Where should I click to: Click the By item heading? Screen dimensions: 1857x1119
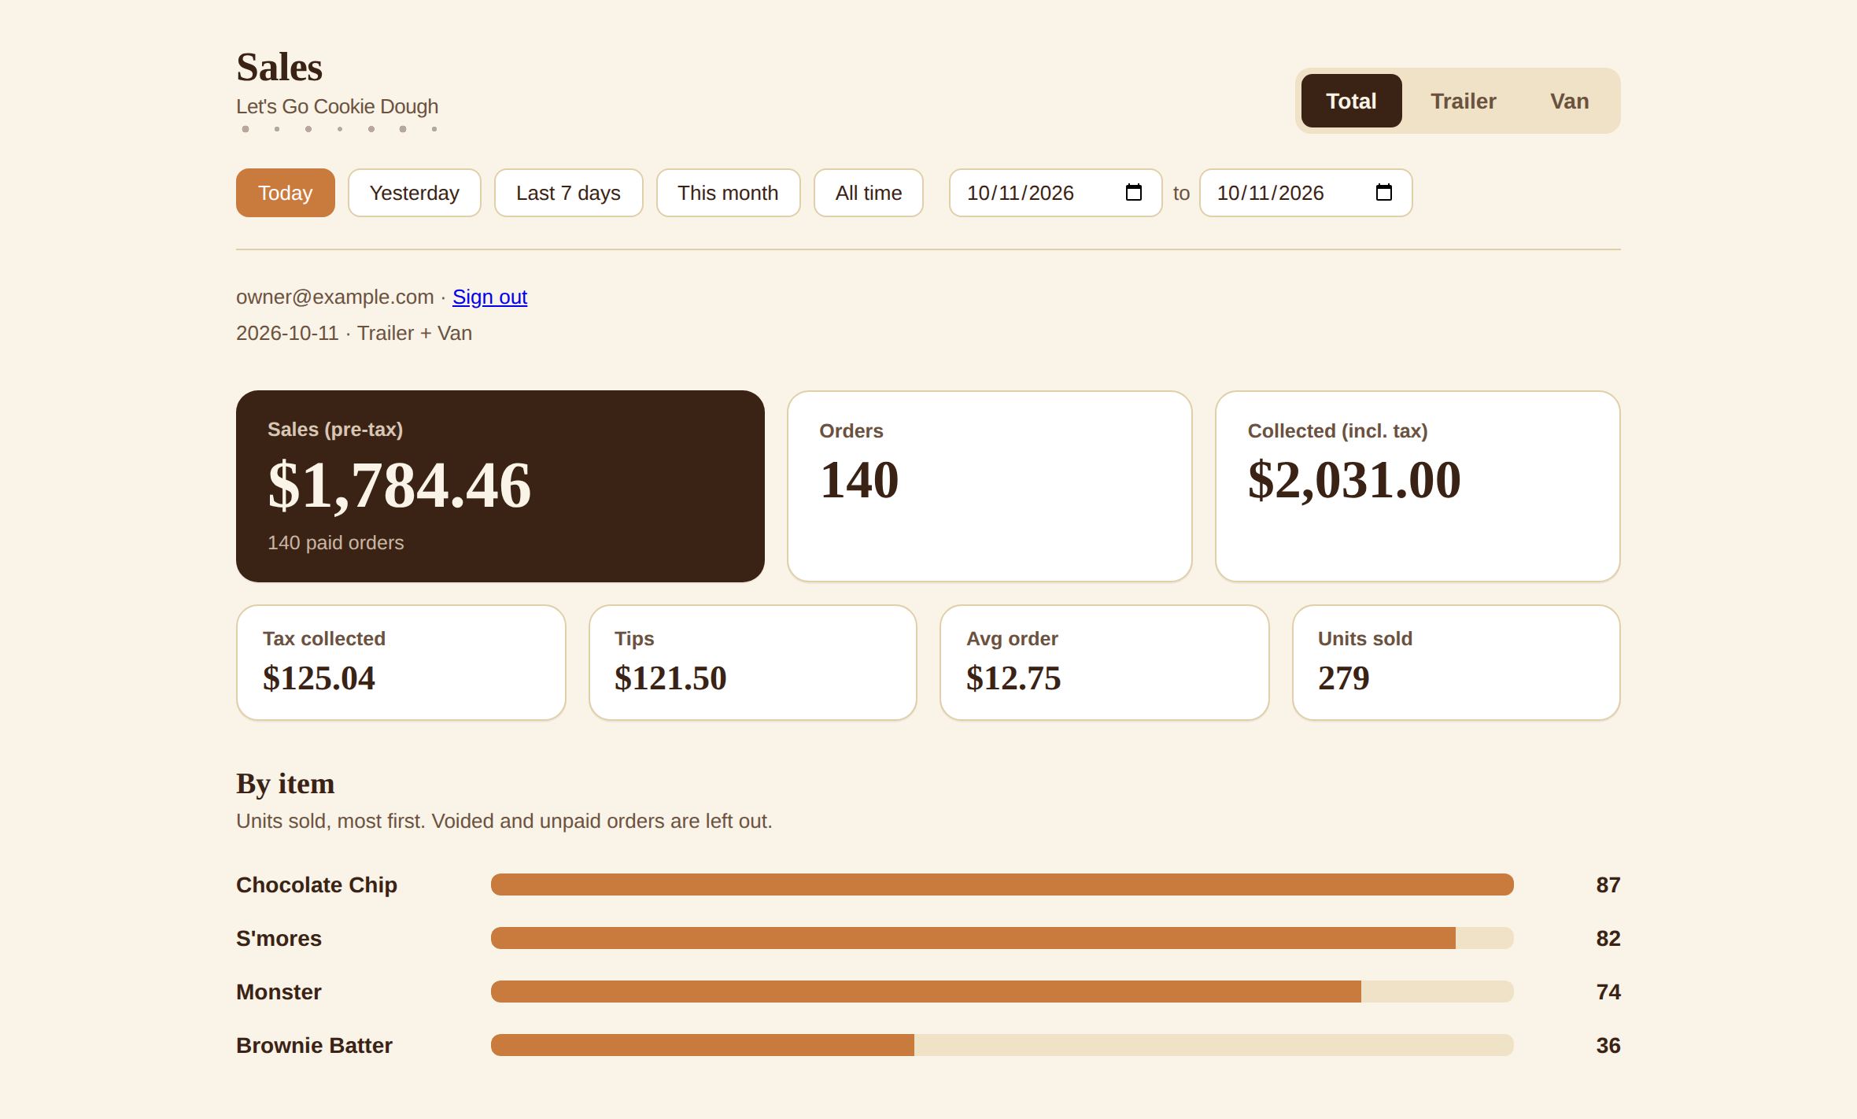[x=286, y=784]
